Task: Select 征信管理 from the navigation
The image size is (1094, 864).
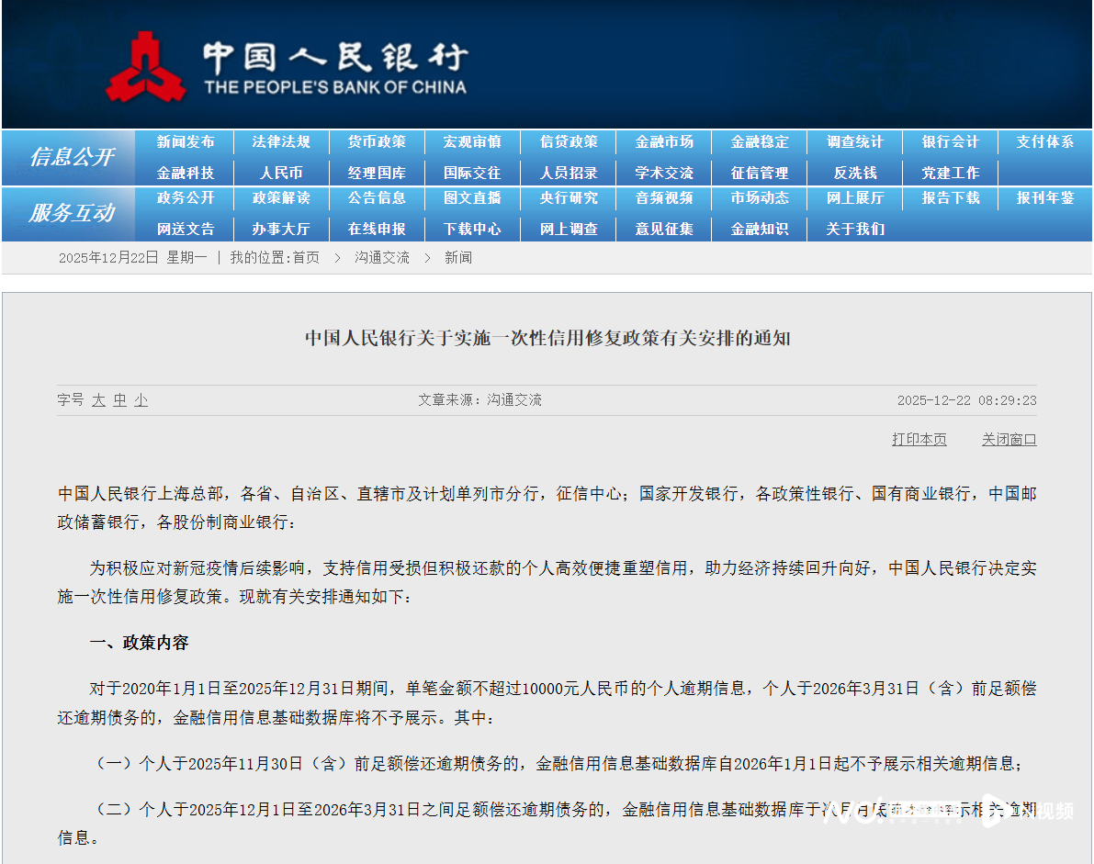Action: (759, 173)
